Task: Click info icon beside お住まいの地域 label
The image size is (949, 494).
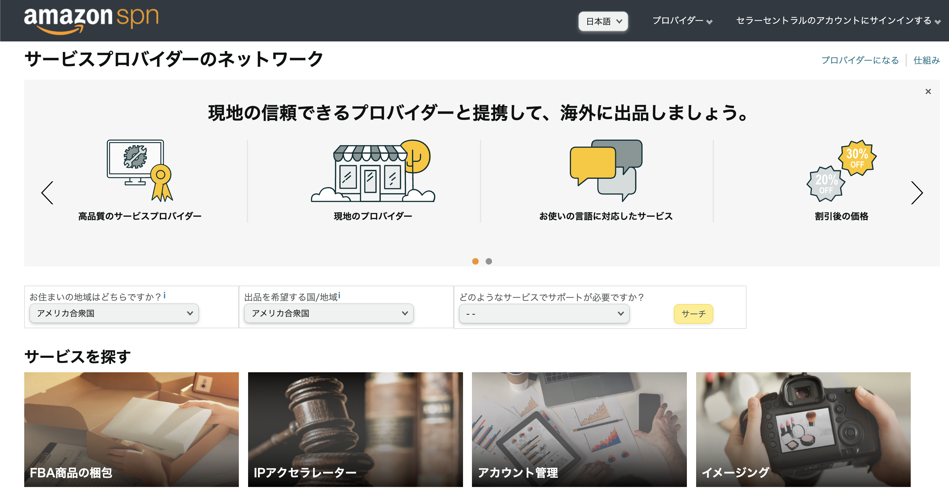Action: click(x=165, y=295)
